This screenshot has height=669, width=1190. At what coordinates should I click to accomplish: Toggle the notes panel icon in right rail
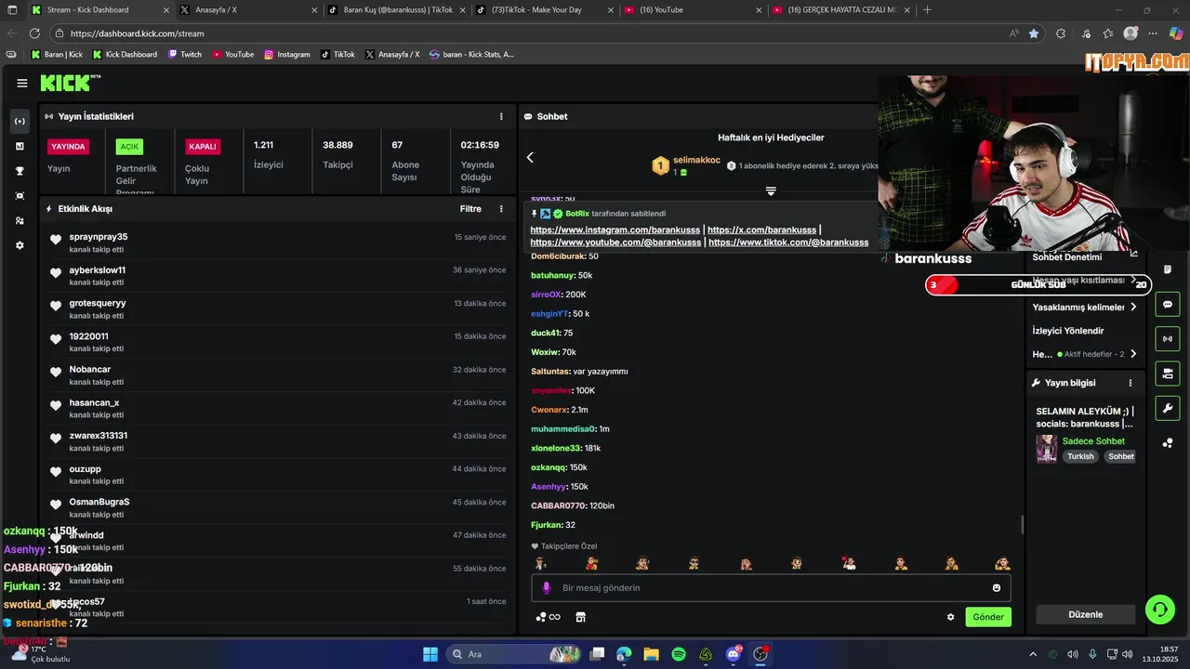(1168, 269)
